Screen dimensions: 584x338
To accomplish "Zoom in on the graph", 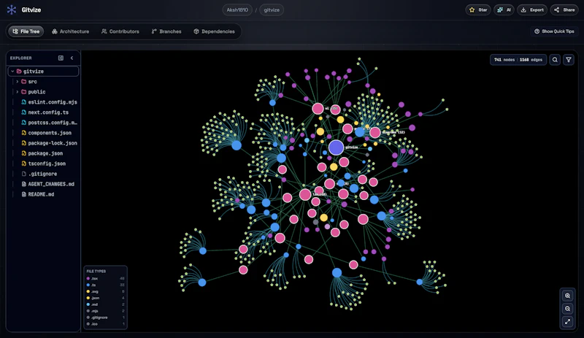I will coord(567,296).
